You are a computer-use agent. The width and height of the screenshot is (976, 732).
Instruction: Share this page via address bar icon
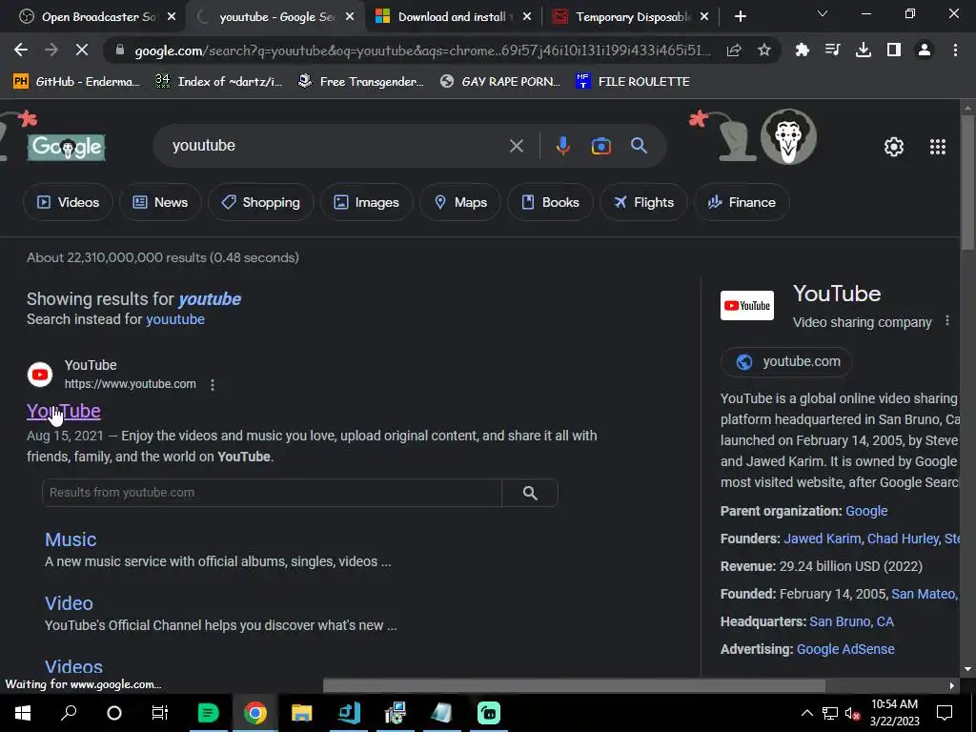tap(734, 51)
